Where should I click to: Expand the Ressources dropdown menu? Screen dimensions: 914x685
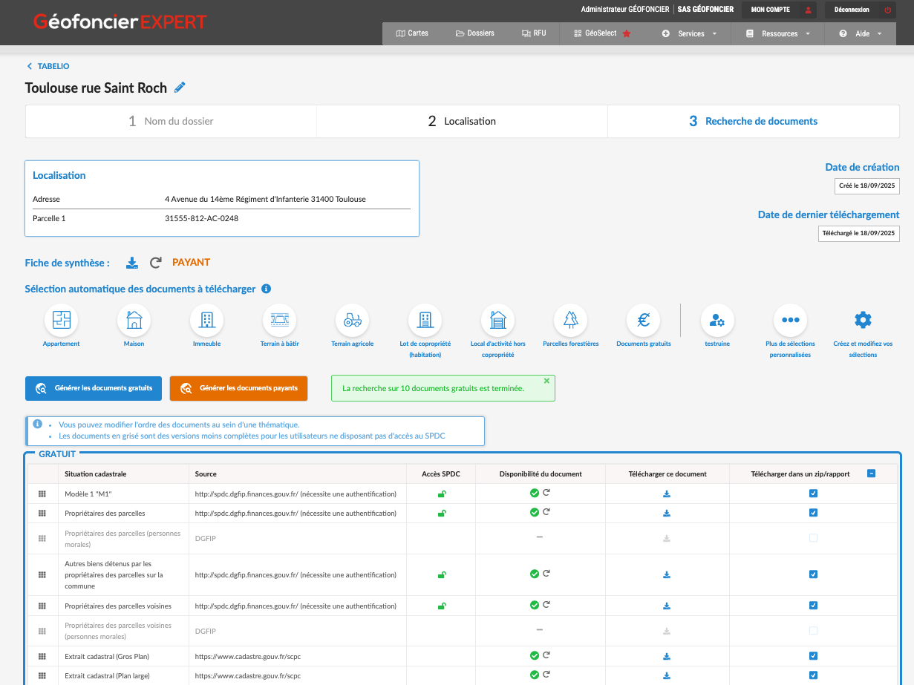coord(778,33)
